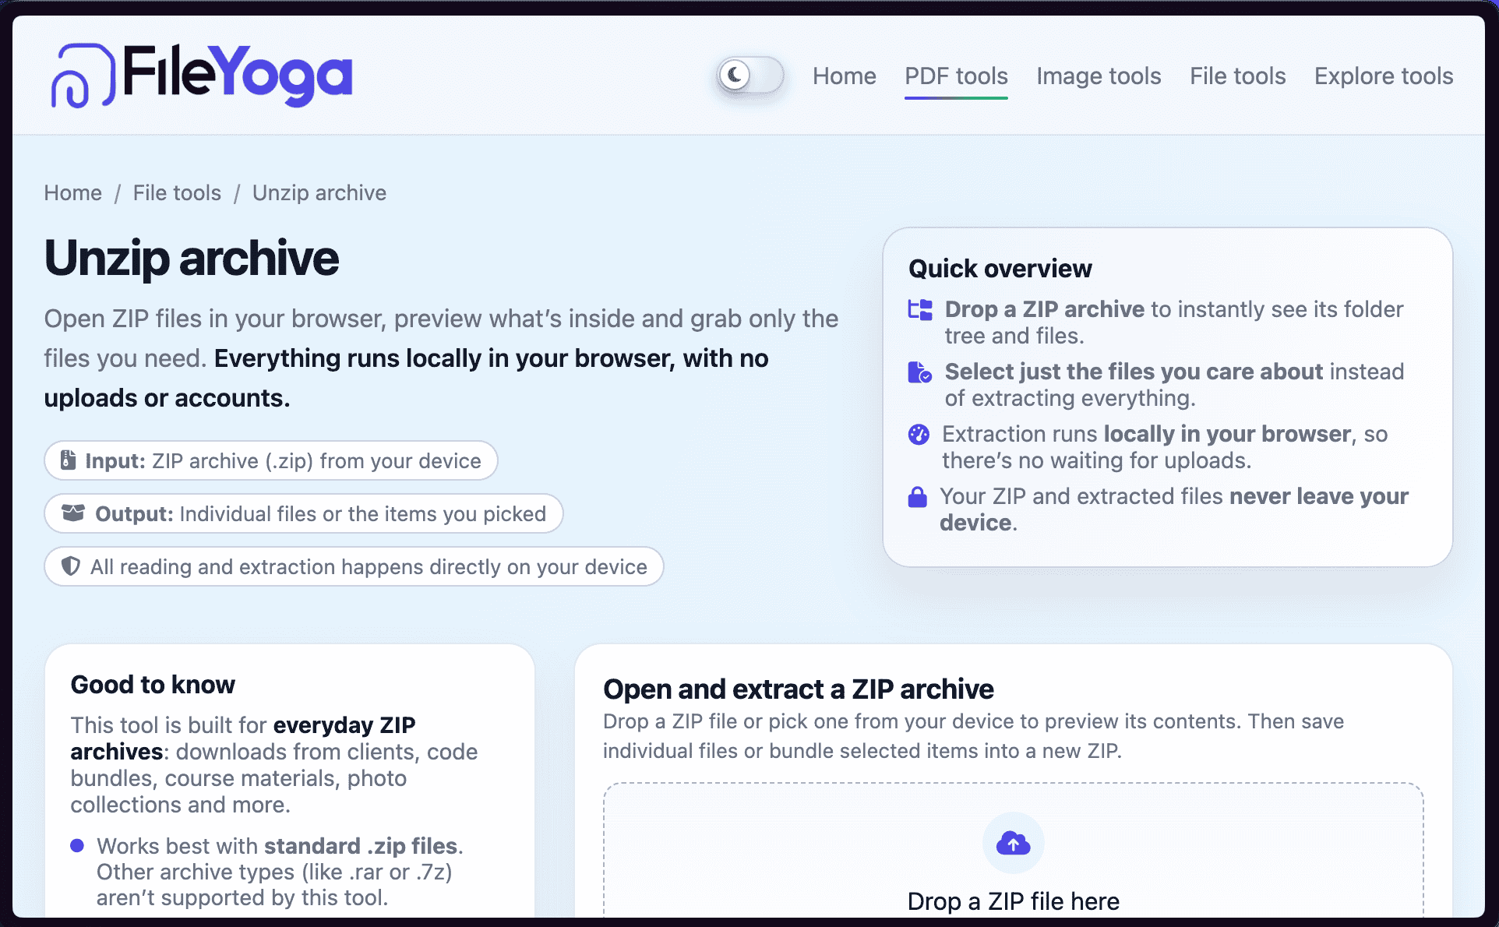The width and height of the screenshot is (1499, 927).
Task: Click the folder tree icon in Quick overview
Action: click(920, 310)
